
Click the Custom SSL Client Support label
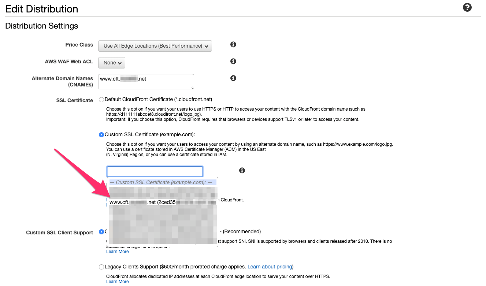pyautogui.click(x=60, y=233)
